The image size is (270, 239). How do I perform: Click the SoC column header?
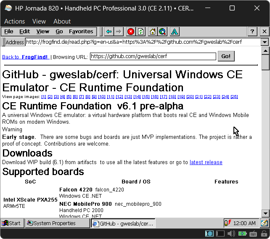coord(30,182)
